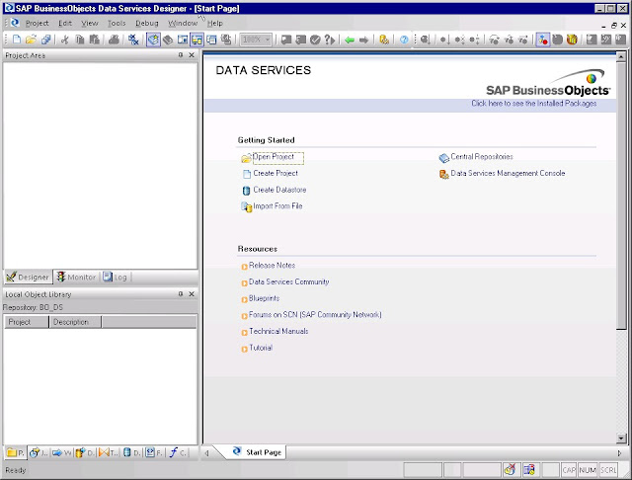Screen dimensions: 632x480
Task: Select the Custom Functions tab
Action: click(178, 453)
